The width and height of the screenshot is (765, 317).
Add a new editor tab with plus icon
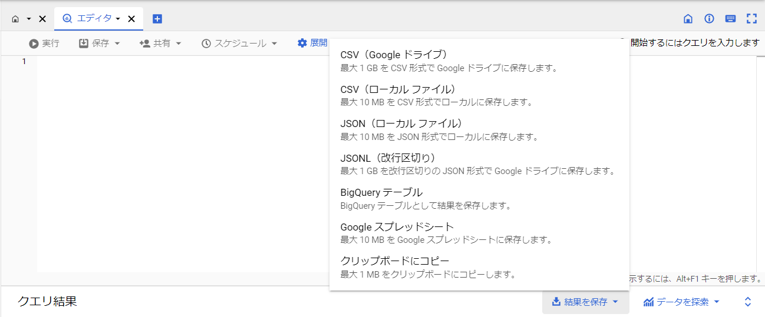coord(157,19)
